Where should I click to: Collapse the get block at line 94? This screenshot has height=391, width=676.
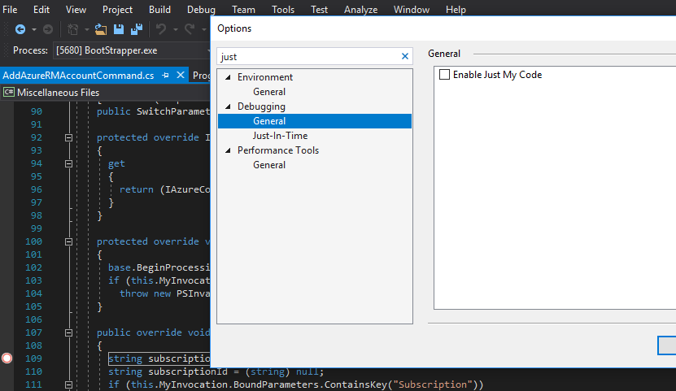click(68, 163)
